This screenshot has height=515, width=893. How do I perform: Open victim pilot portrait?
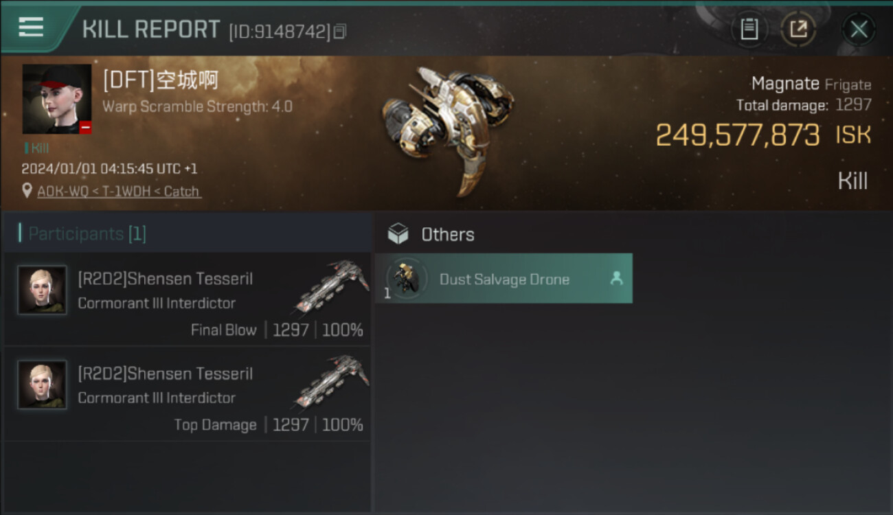coord(56,99)
